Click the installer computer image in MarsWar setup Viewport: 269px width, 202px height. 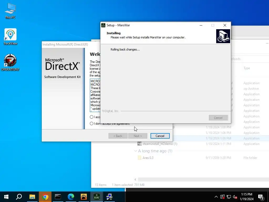coord(223,36)
